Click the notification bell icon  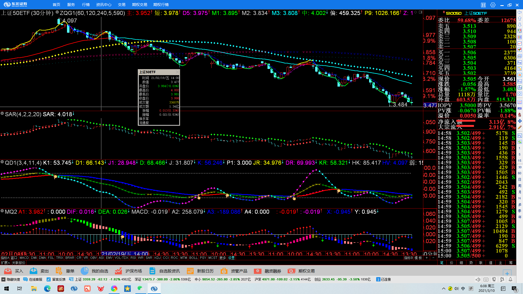[x=510, y=279]
